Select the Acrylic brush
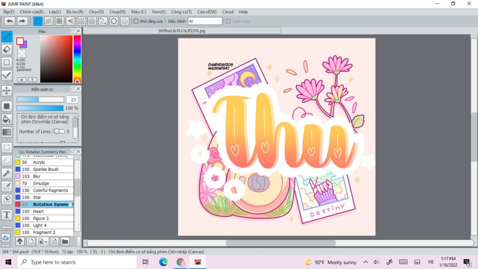 coord(44,162)
